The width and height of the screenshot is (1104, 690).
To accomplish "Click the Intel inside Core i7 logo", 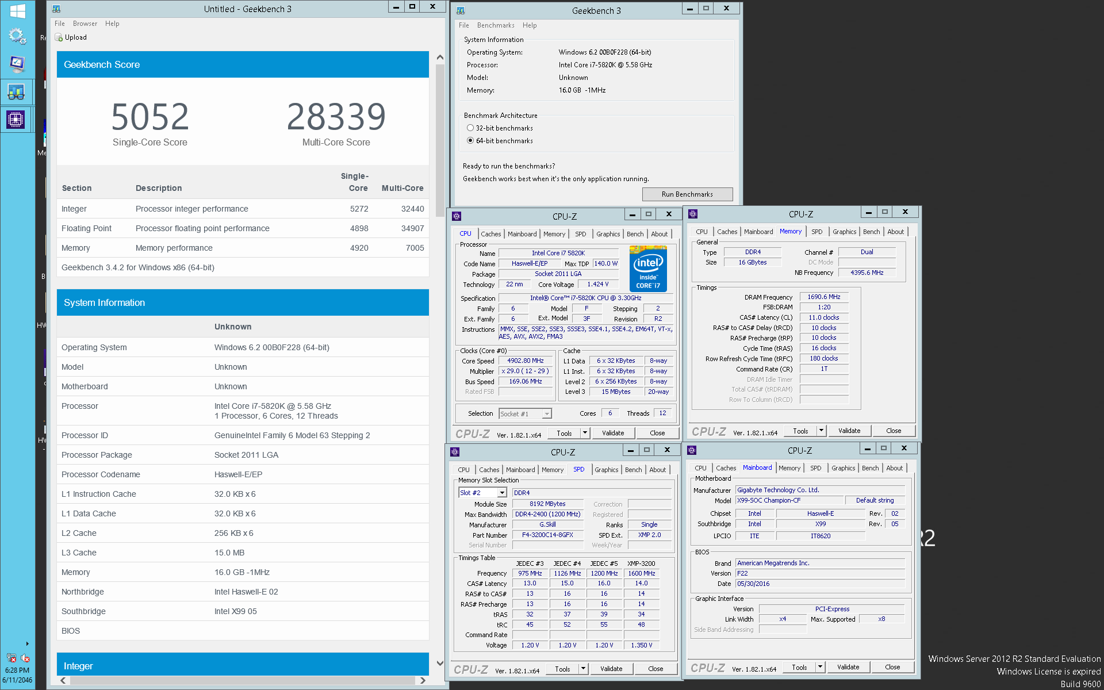I will pos(648,269).
